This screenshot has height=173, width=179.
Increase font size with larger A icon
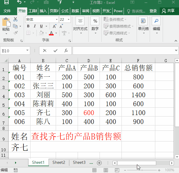pos(55,26)
